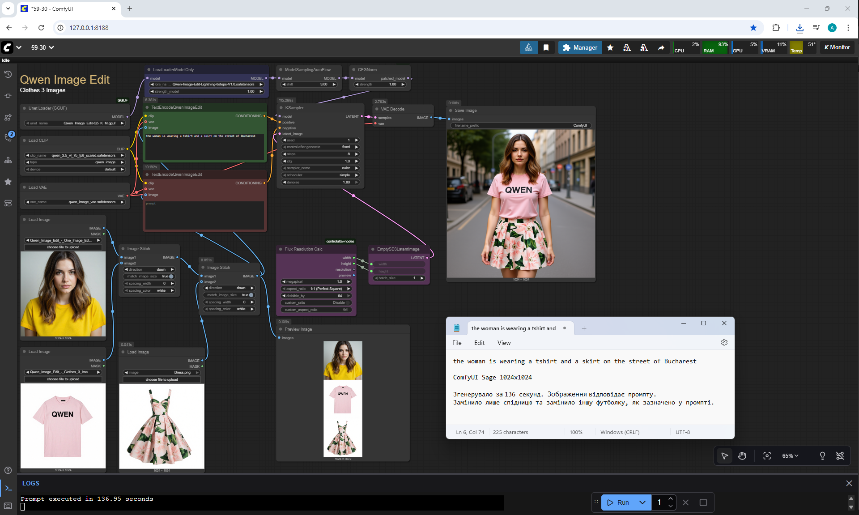The image size is (859, 515).
Task: Click the Manager button
Action: point(580,47)
